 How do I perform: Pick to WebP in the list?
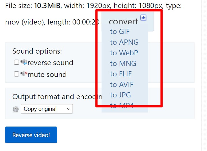coord(124,53)
